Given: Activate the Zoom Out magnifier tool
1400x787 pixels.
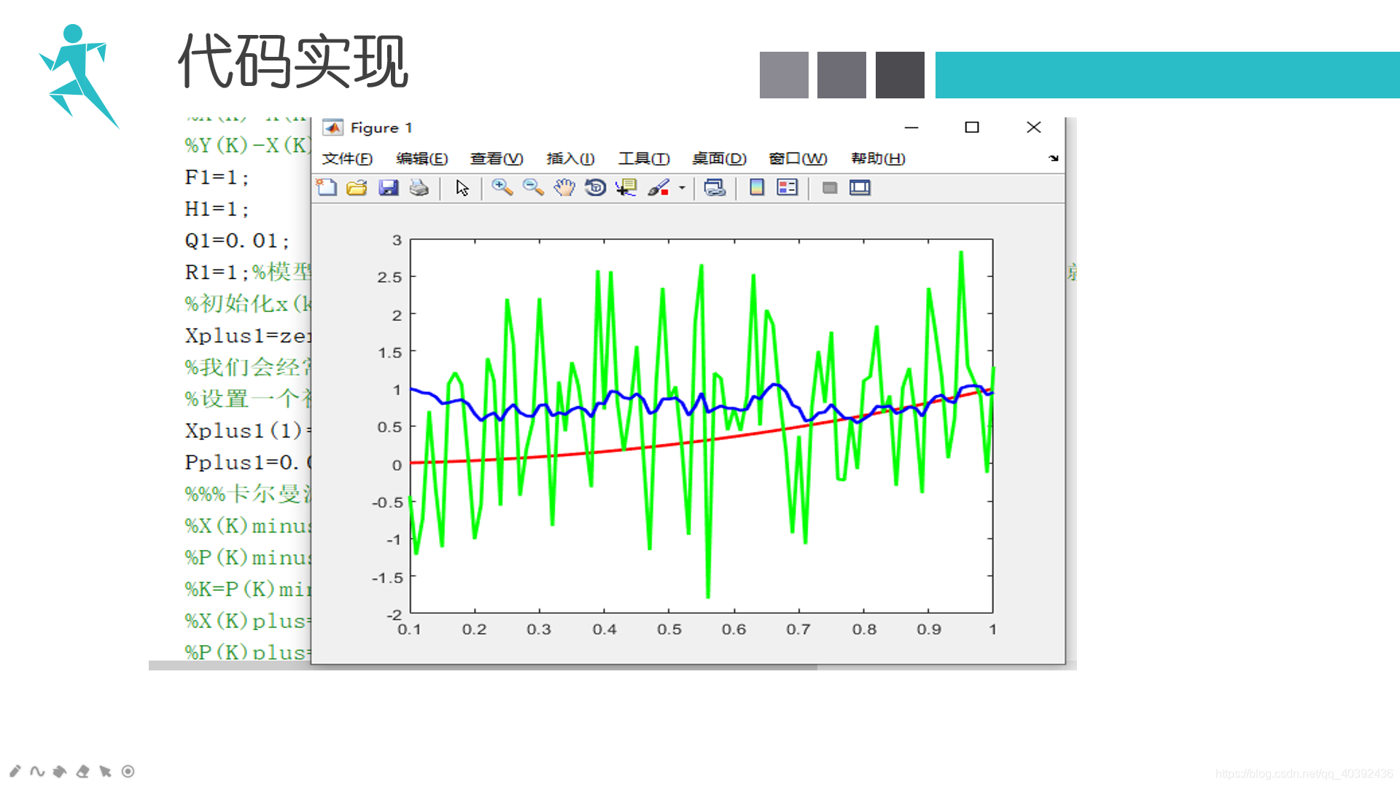Looking at the screenshot, I should pyautogui.click(x=533, y=187).
